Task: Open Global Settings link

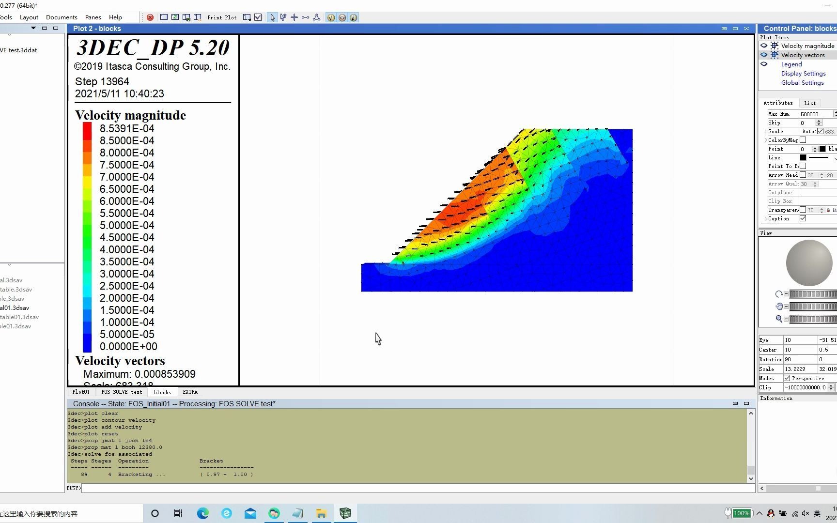Action: point(802,83)
